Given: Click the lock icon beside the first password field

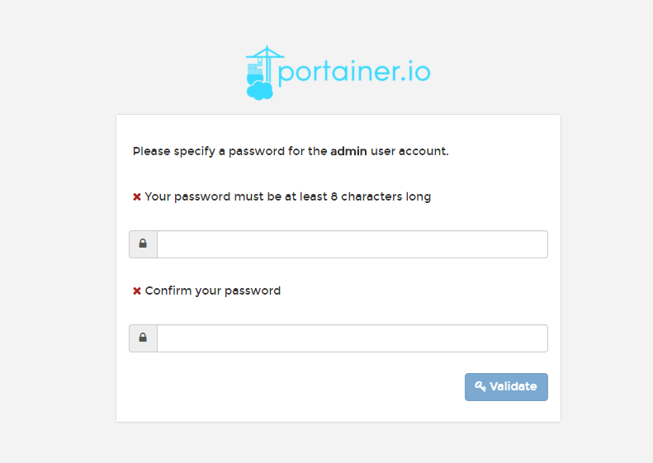Looking at the screenshot, I should tap(143, 244).
